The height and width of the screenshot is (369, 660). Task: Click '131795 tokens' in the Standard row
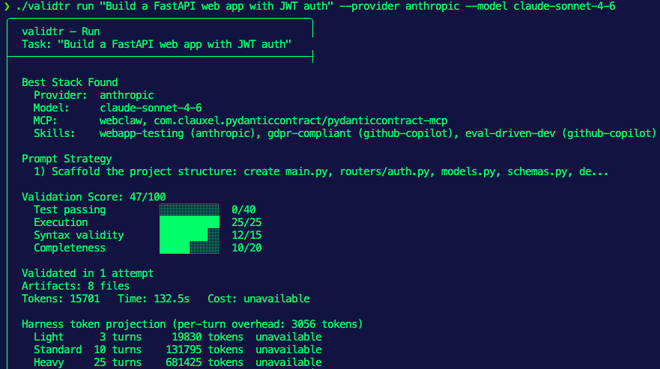pyautogui.click(x=205, y=350)
